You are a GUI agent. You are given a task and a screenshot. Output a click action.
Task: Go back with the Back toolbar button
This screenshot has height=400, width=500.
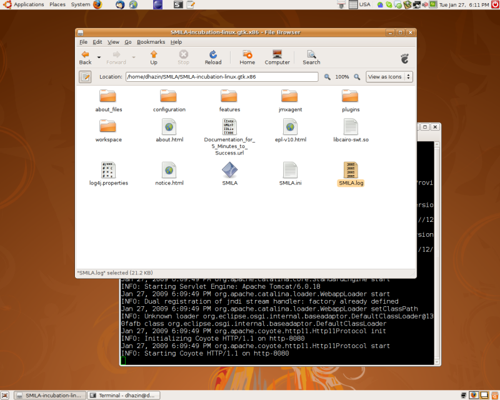pos(85,57)
